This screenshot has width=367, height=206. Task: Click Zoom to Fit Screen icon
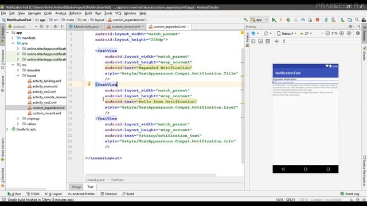tap(349, 33)
